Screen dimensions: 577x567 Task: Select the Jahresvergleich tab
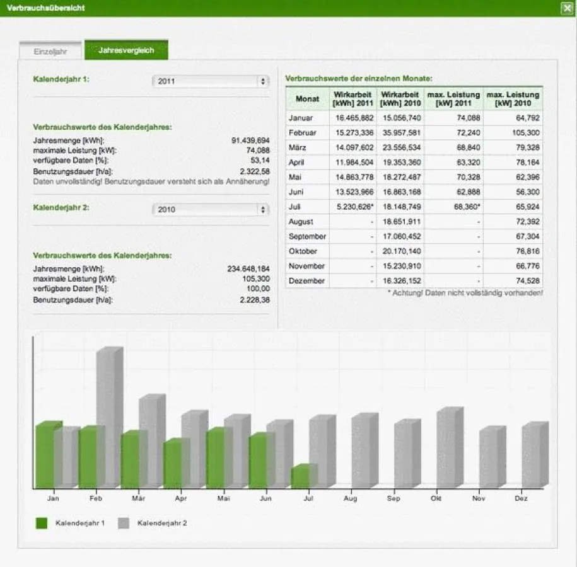pos(126,50)
